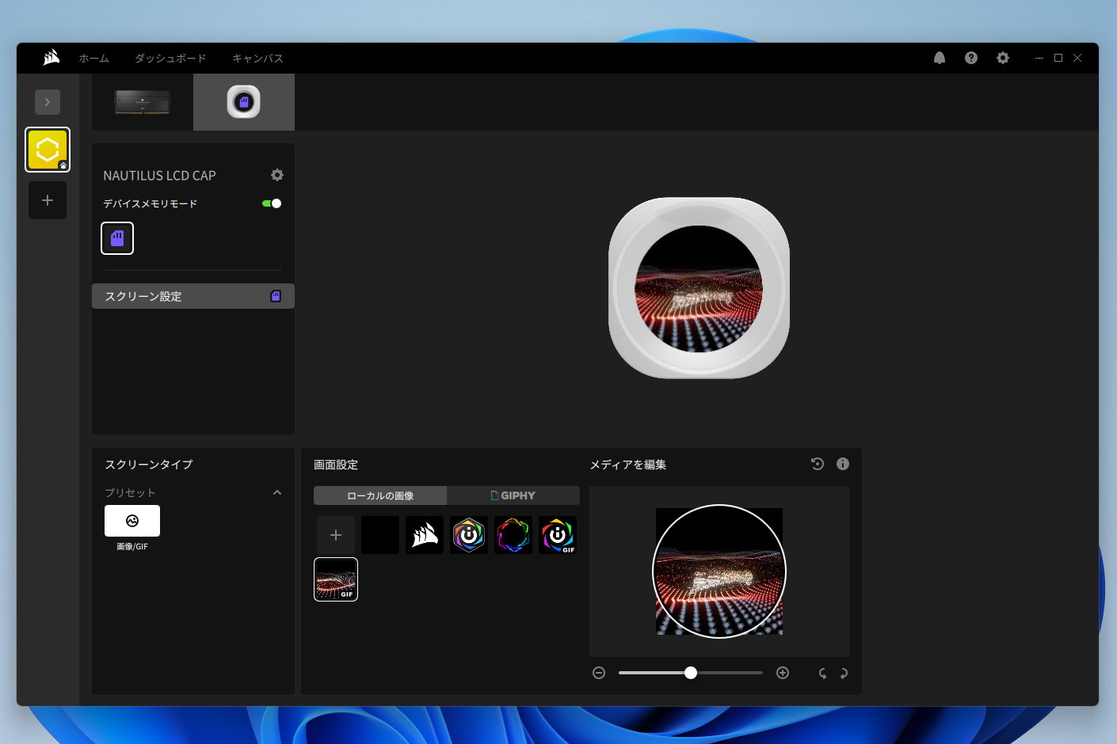Viewport: 1117px width, 744px height.
Task: Choose the white Corsair sails thumbnail
Action: click(425, 535)
